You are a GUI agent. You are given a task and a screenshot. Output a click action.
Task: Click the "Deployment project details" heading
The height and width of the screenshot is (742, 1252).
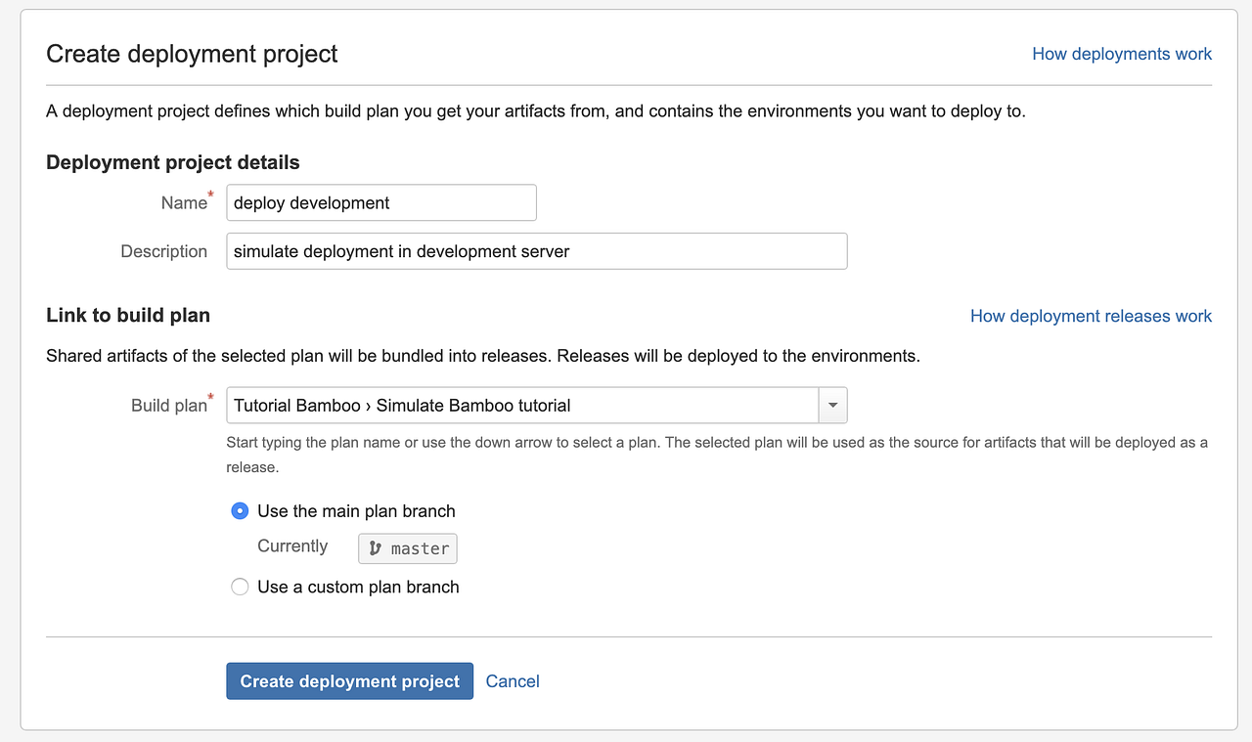172,162
